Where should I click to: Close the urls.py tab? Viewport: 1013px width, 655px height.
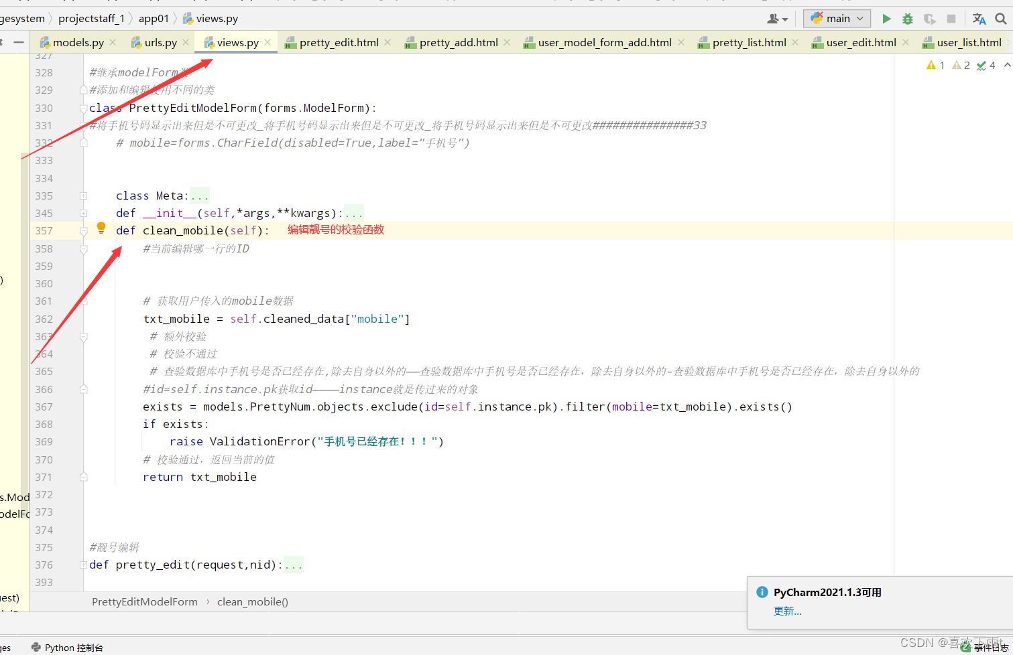[x=186, y=42]
